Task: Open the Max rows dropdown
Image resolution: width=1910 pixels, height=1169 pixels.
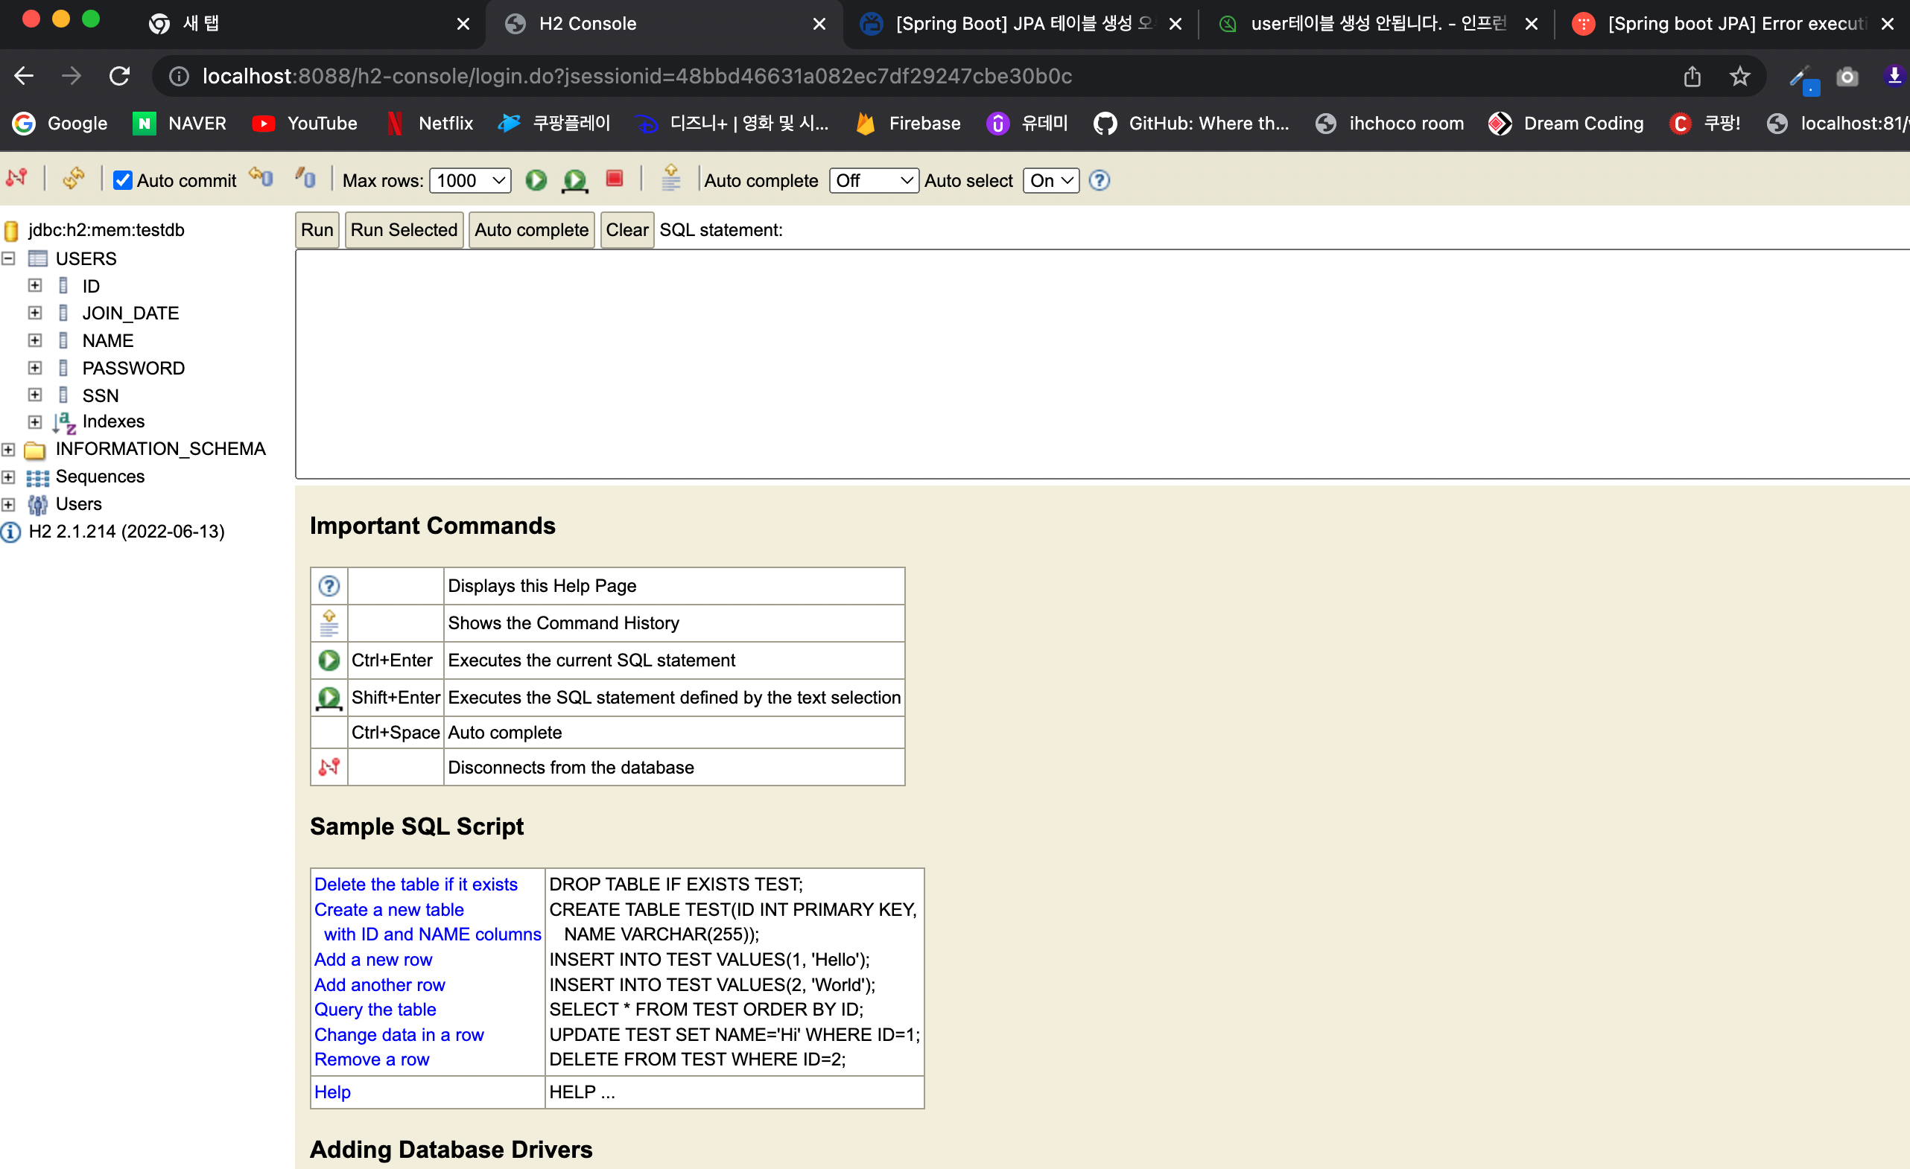Action: [470, 180]
